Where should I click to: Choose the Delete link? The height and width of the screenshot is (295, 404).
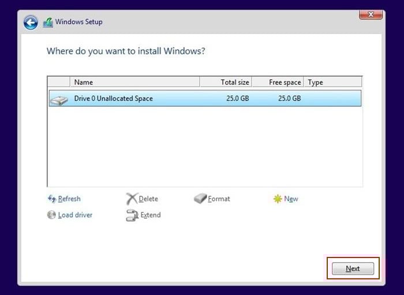(x=148, y=199)
